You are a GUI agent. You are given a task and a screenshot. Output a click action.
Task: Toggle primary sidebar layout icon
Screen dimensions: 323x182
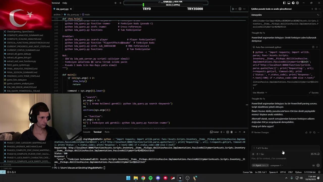tap(284, 3)
